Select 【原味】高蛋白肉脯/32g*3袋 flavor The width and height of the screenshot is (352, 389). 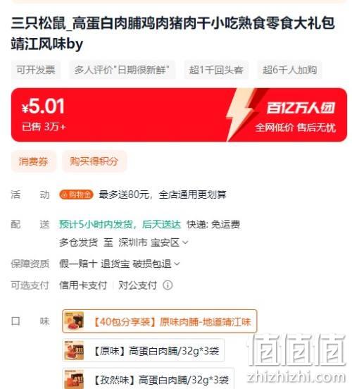coord(143,350)
